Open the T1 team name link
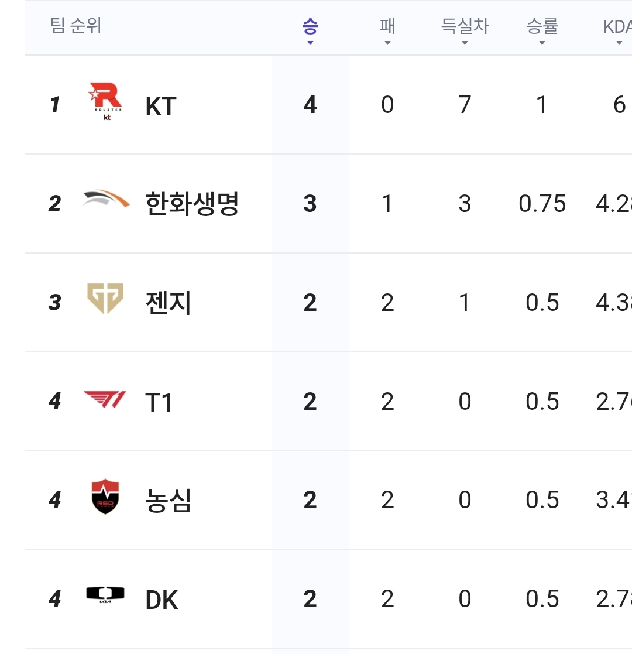This screenshot has width=632, height=654. click(159, 403)
